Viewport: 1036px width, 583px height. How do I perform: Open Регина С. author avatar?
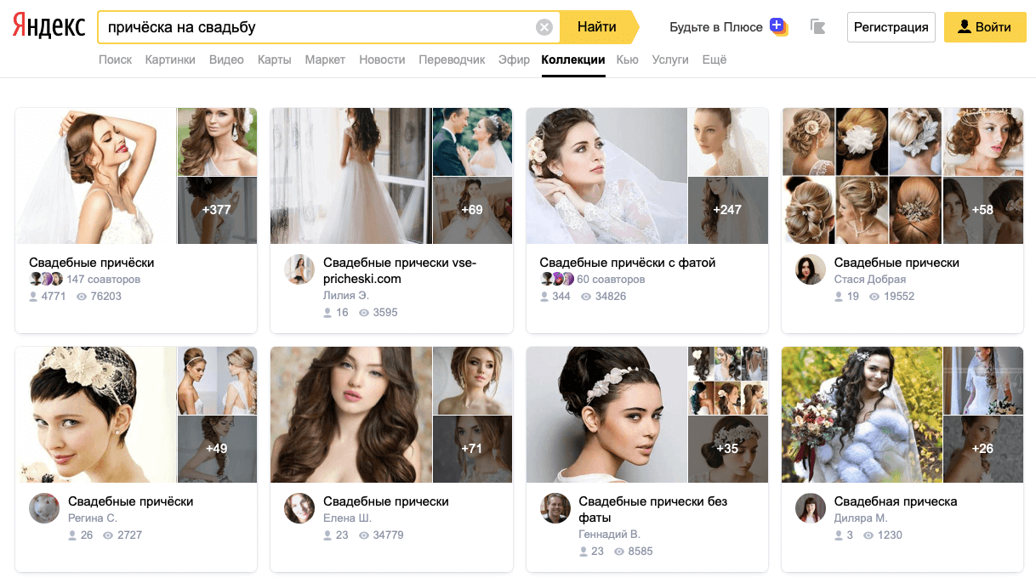pos(44,508)
